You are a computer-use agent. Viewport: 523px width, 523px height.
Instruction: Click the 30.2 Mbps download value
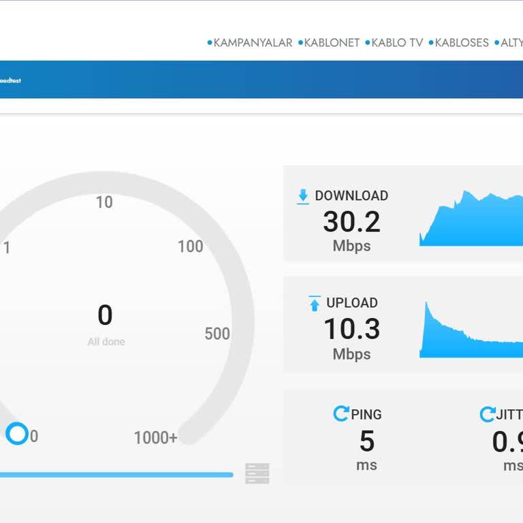[x=351, y=231]
